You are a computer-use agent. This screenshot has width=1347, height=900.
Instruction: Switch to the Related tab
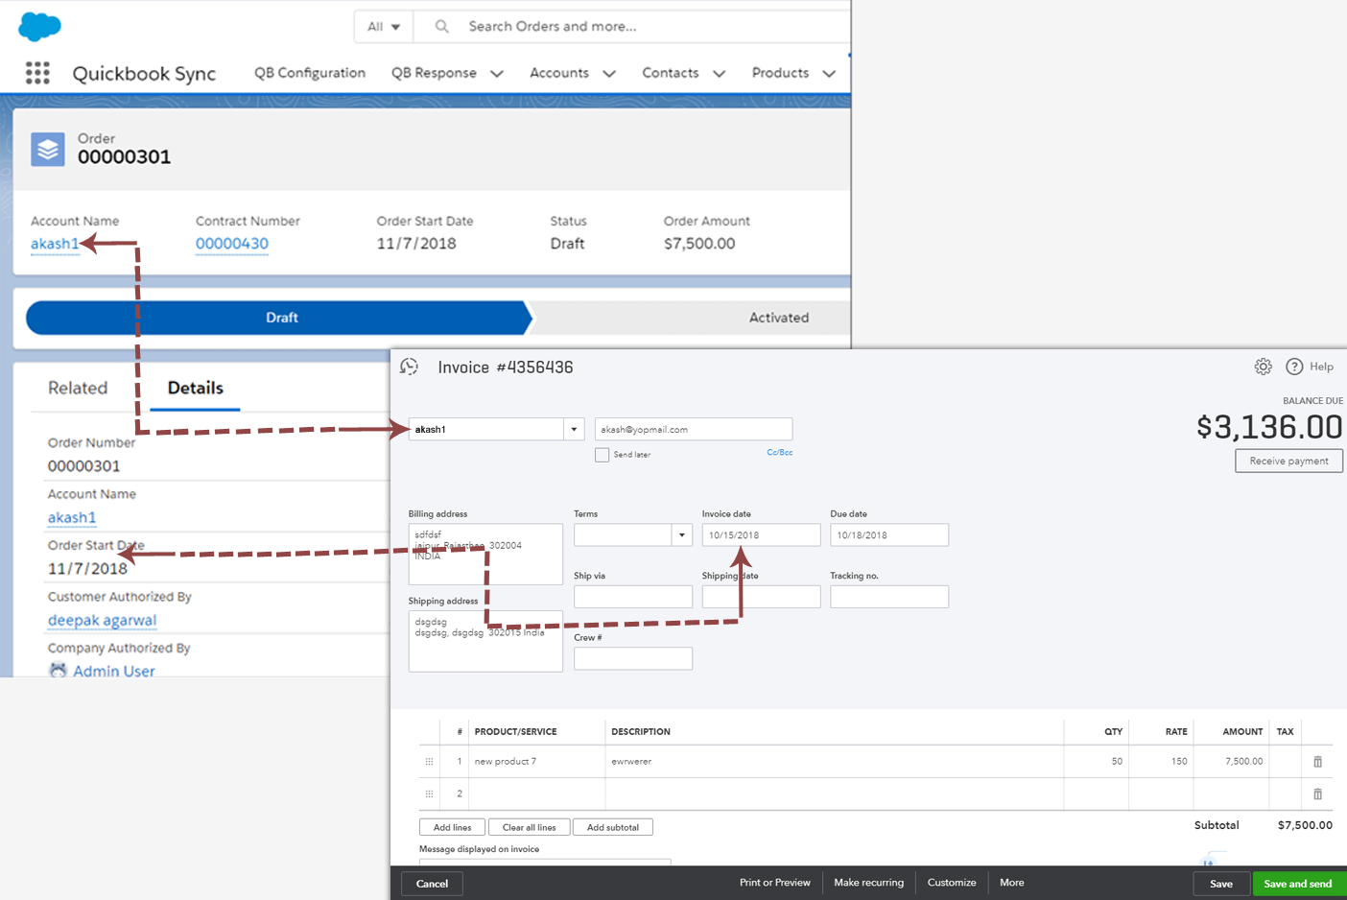pyautogui.click(x=79, y=388)
